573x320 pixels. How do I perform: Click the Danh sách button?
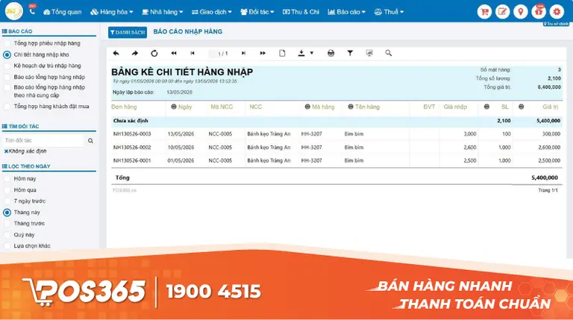[x=128, y=32]
